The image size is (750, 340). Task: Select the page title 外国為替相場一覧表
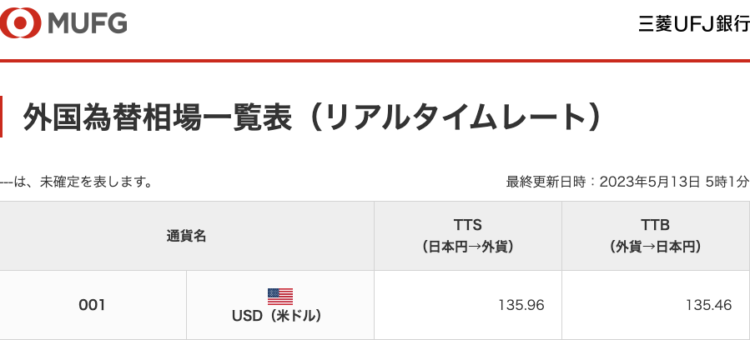pyautogui.click(x=158, y=117)
